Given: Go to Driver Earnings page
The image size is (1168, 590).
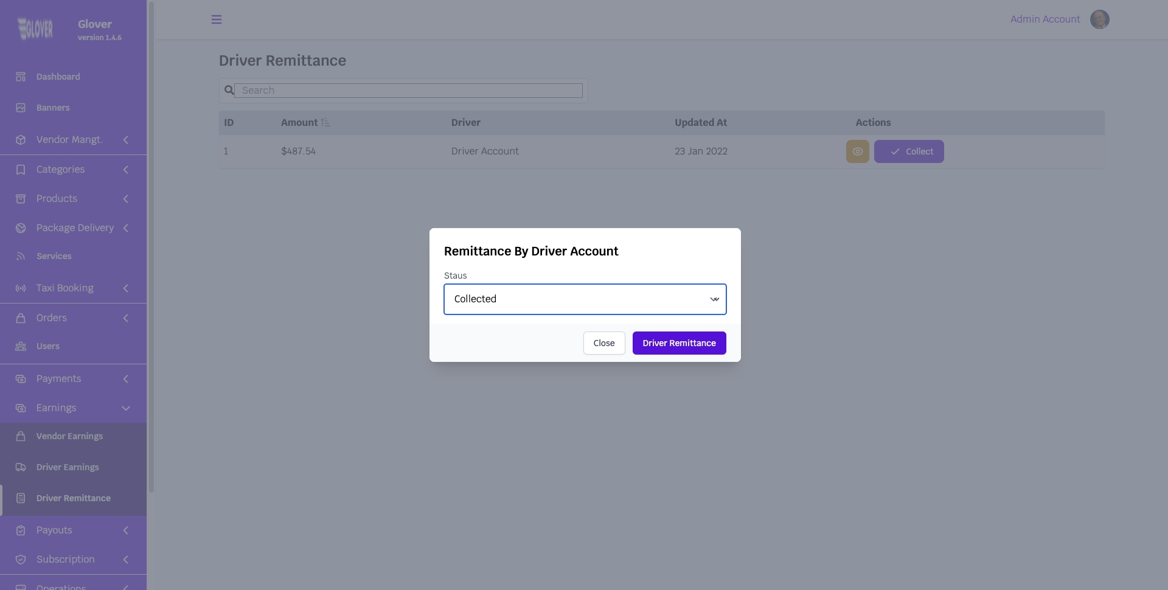Looking at the screenshot, I should click(68, 467).
